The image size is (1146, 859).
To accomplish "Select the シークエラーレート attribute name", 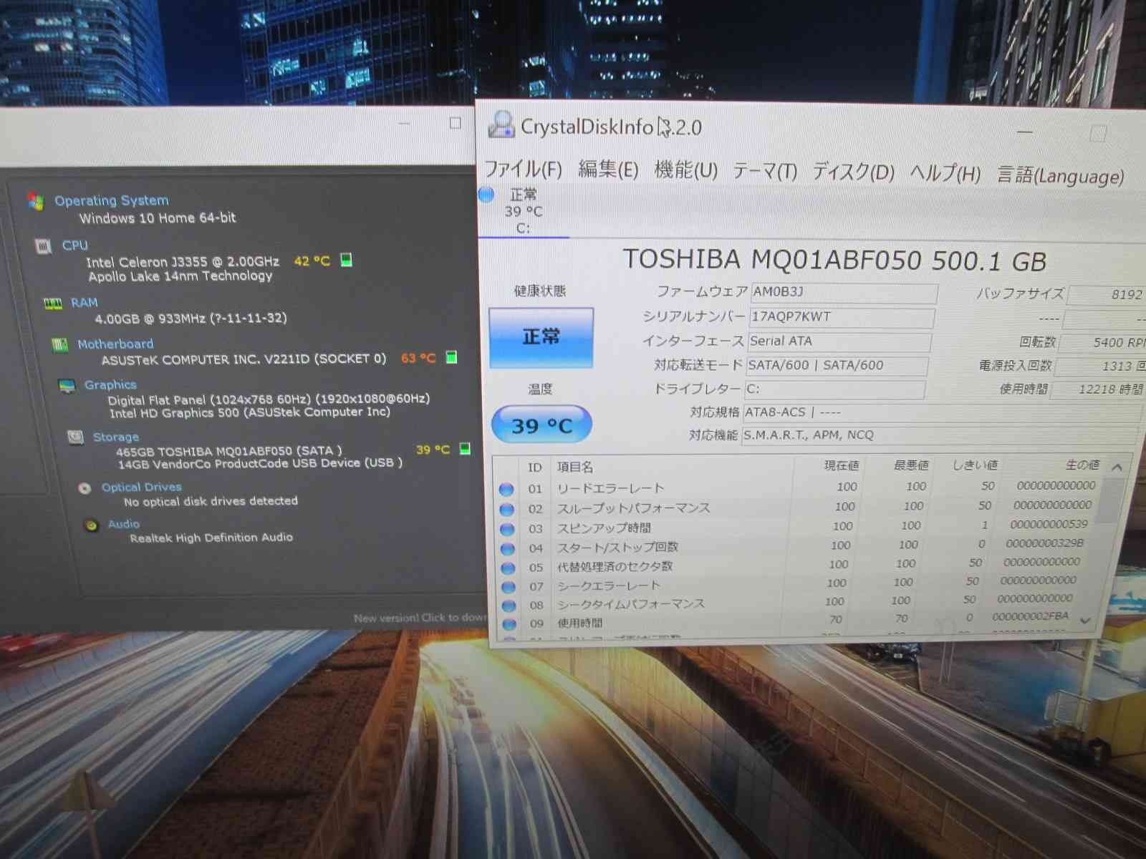I will pos(609,586).
